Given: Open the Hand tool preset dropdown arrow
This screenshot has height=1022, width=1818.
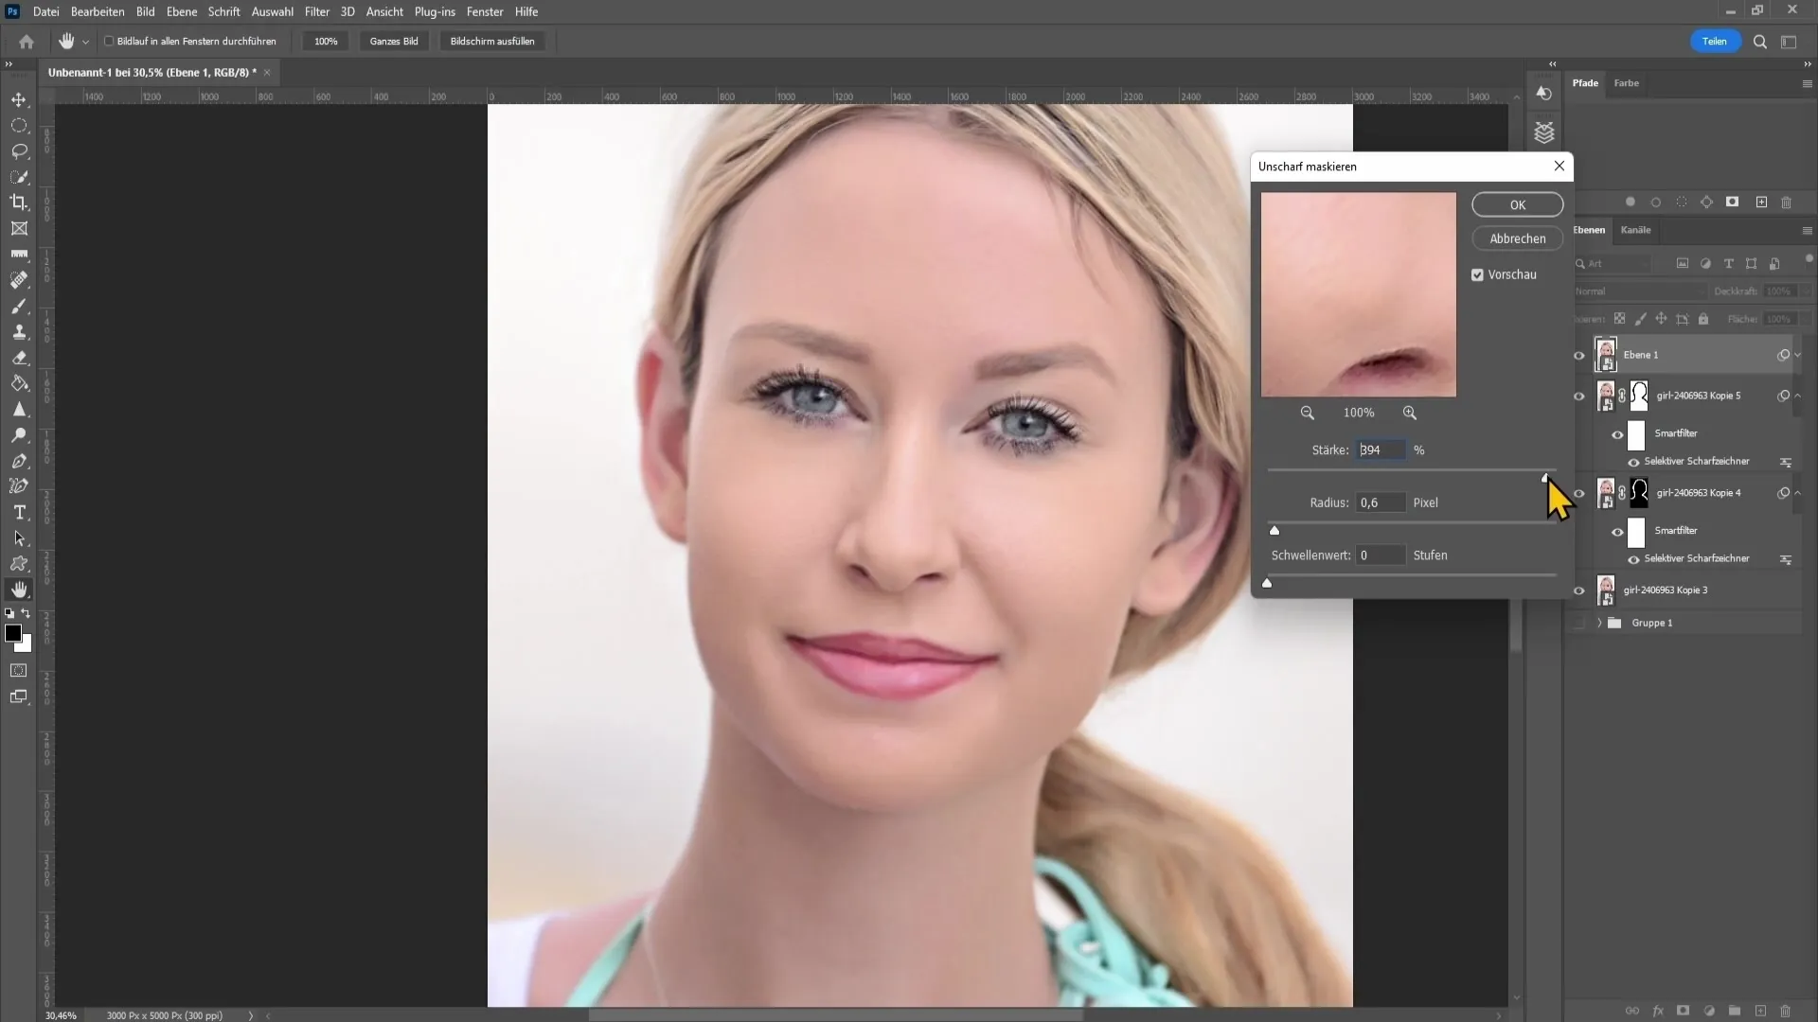Looking at the screenshot, I should tap(85, 42).
